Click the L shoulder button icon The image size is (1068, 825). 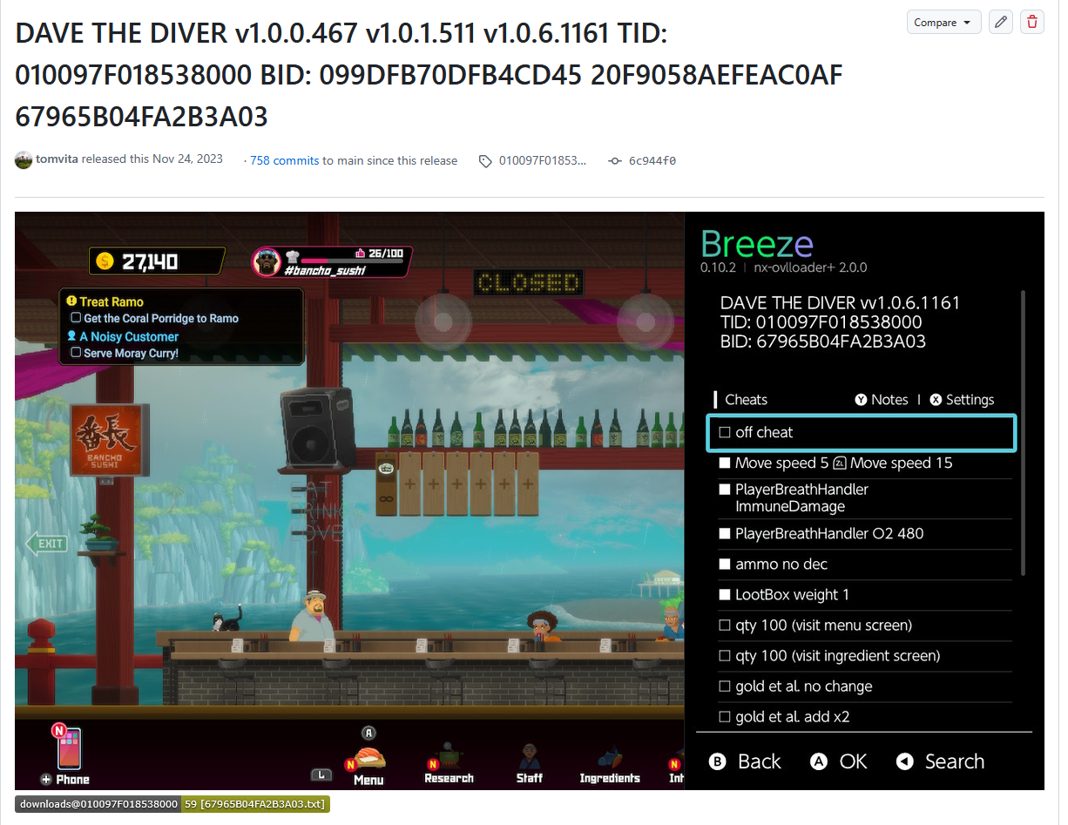[321, 774]
